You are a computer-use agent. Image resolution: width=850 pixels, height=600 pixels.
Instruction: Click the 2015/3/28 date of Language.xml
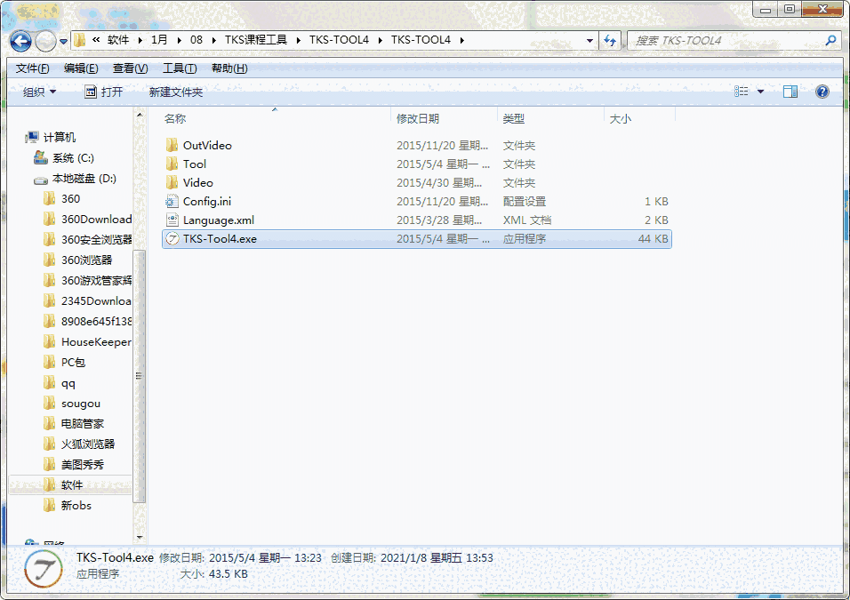[x=439, y=220]
